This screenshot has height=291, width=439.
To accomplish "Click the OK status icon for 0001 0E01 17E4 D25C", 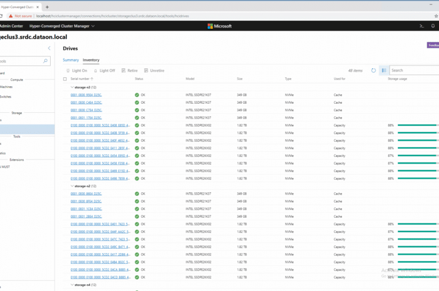I will [137, 117].
